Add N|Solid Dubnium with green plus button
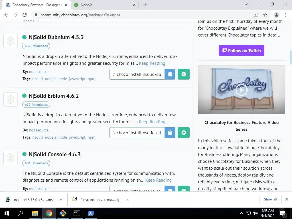This screenshot has height=219, width=292. coord(184,74)
